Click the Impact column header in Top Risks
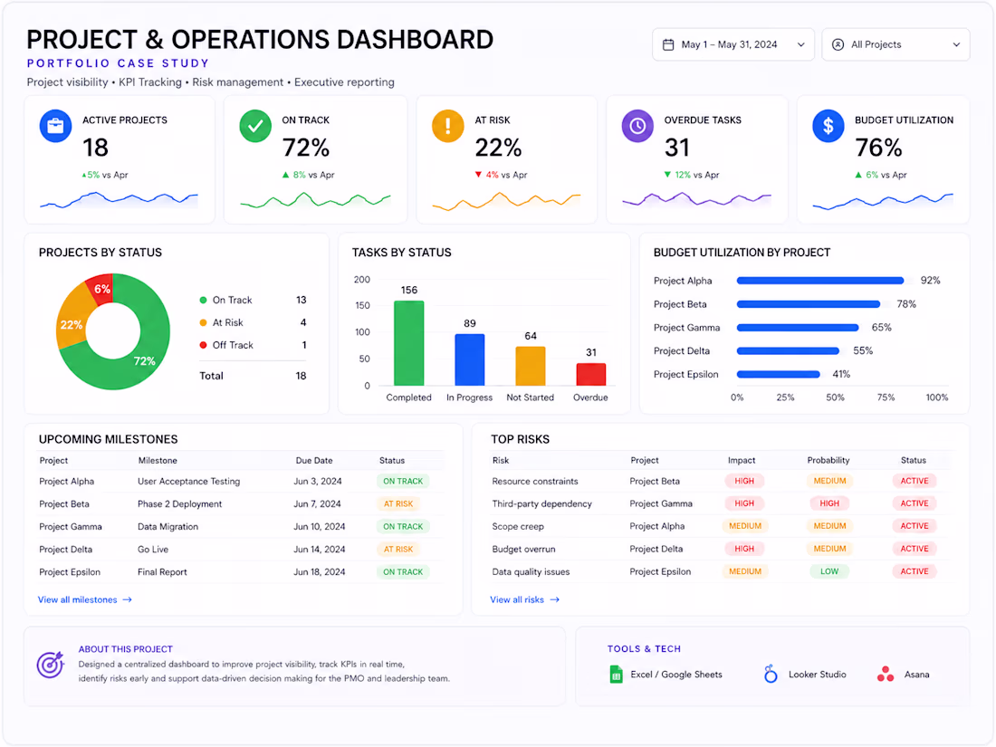Image resolution: width=996 pixels, height=747 pixels. (x=742, y=461)
